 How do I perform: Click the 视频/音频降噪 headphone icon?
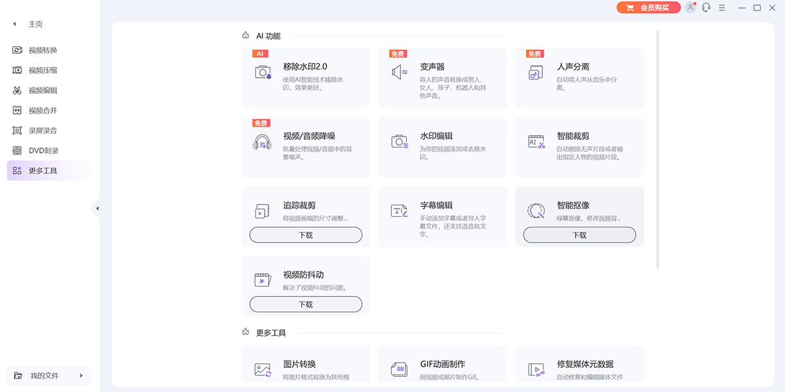(x=262, y=142)
